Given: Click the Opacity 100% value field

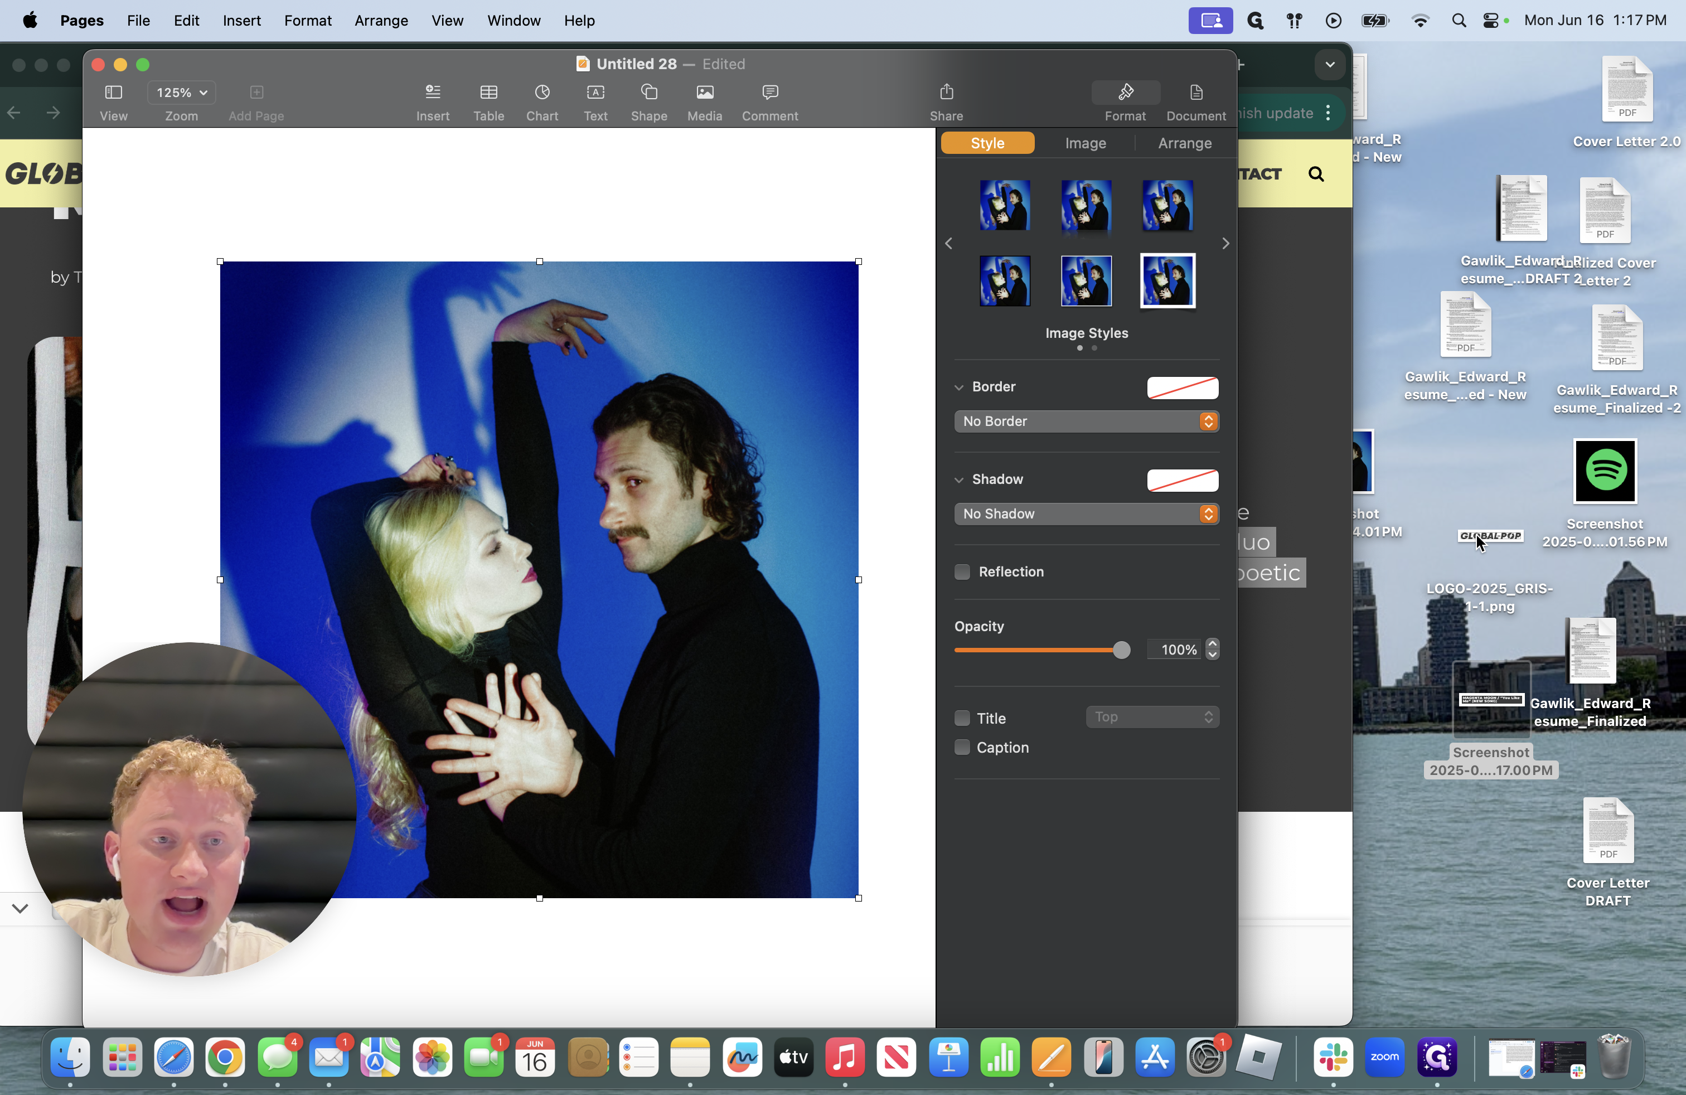Looking at the screenshot, I should click(x=1174, y=650).
